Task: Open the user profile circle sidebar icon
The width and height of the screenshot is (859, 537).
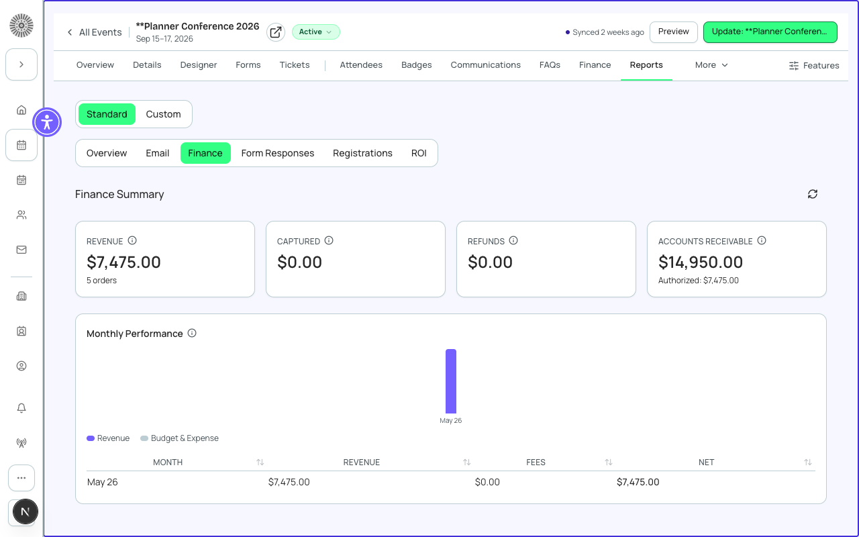Action: click(x=21, y=366)
